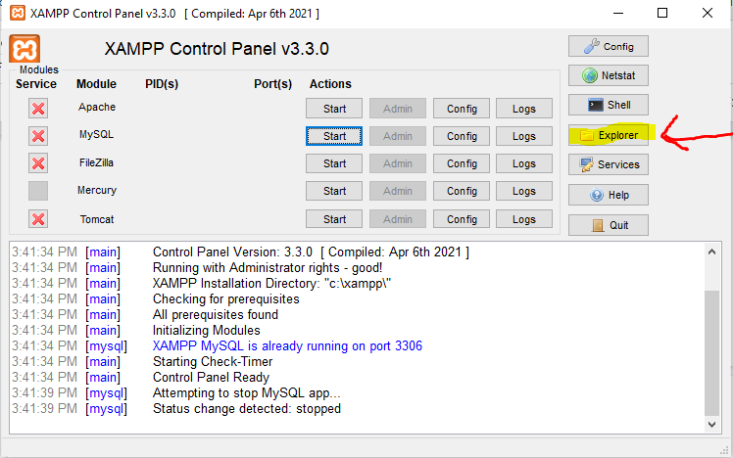Toggle the FileZilla service red X box
The height and width of the screenshot is (458, 733).
(38, 163)
